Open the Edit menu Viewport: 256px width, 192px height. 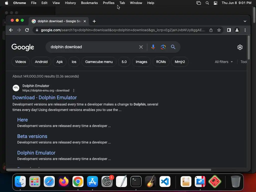coord(44,3)
